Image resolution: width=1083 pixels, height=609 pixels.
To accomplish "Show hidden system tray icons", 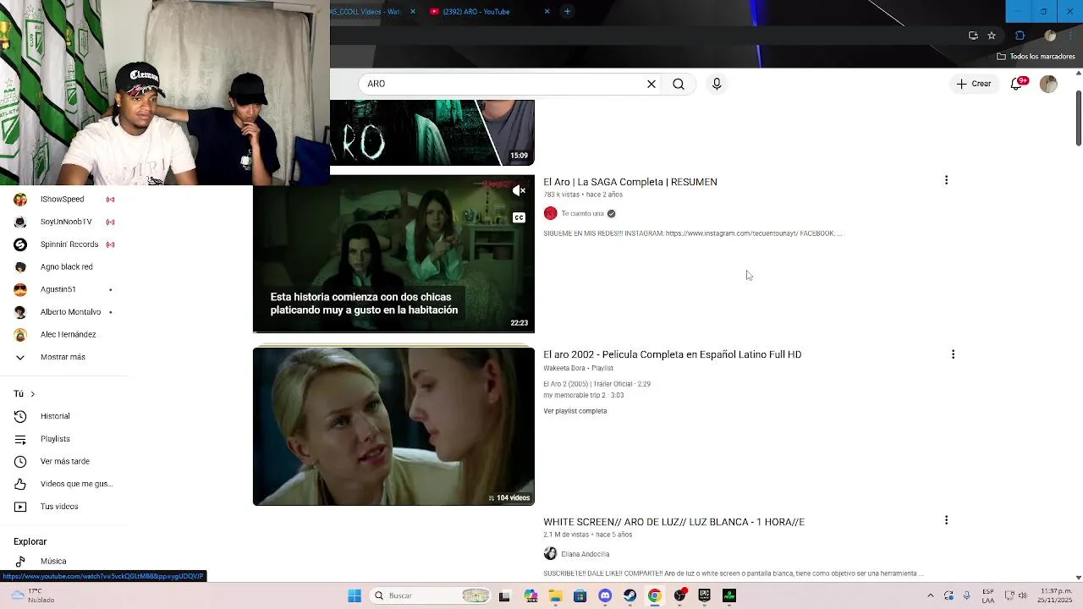I will (x=930, y=595).
